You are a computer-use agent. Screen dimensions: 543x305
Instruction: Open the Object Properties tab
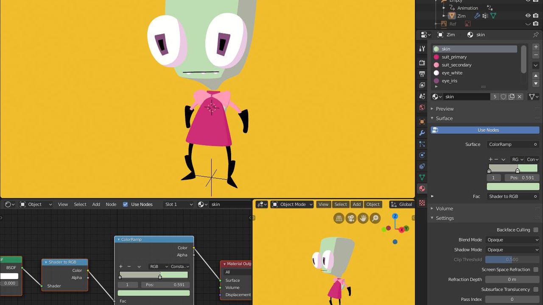tap(422, 122)
